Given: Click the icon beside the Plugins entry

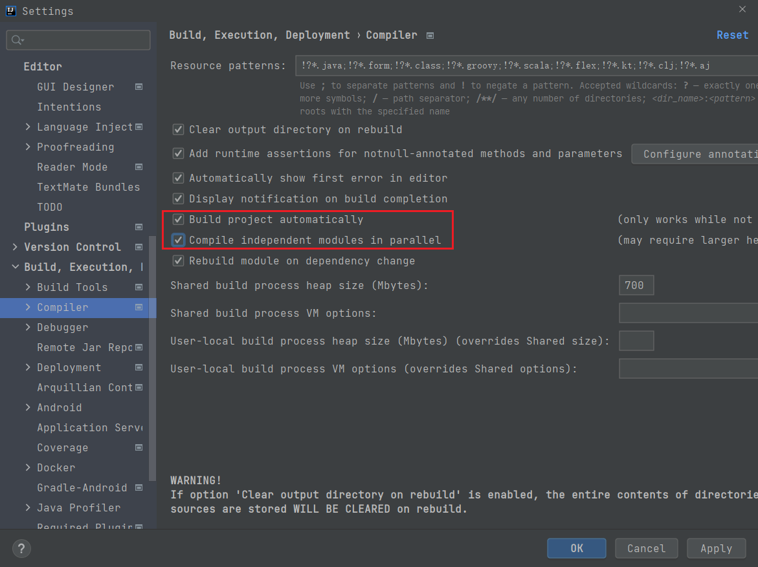Looking at the screenshot, I should (138, 226).
